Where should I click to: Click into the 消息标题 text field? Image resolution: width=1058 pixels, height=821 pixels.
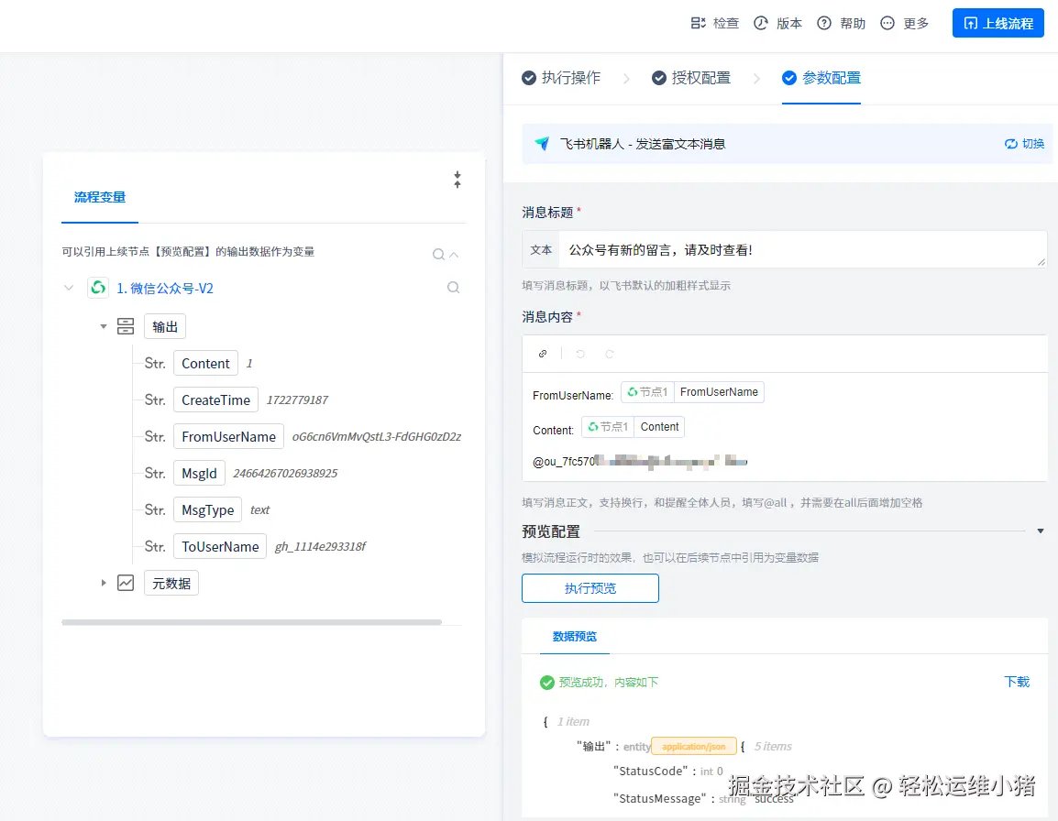(x=802, y=249)
